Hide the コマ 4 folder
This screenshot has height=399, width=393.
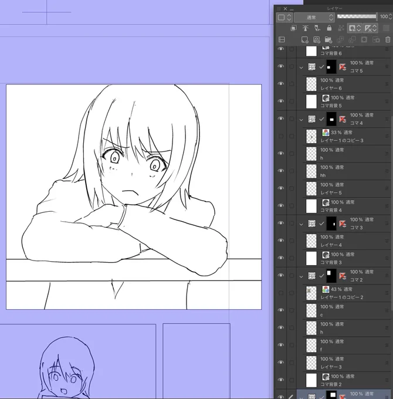click(x=281, y=119)
